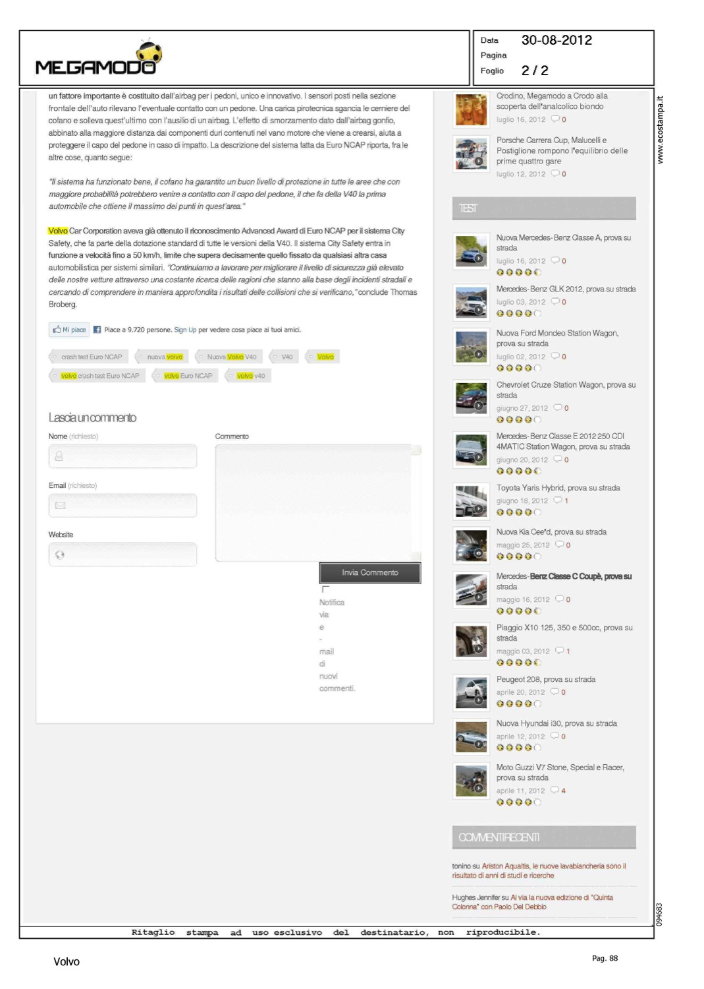Tick the email notification checkbox for new comments
Image resolution: width=704 pixels, height=989 pixels.
click(x=325, y=589)
